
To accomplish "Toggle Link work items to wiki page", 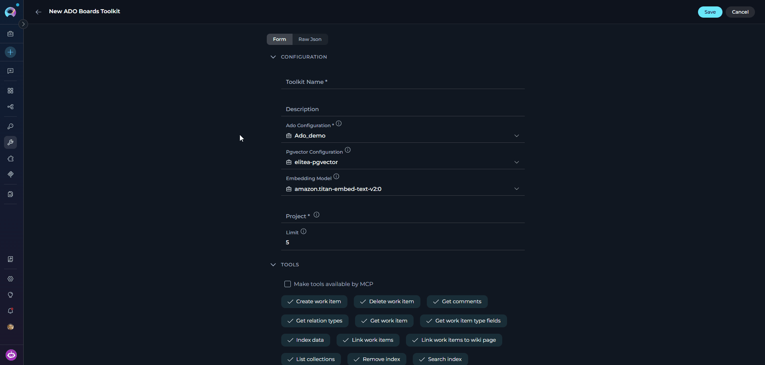I will pyautogui.click(x=454, y=340).
